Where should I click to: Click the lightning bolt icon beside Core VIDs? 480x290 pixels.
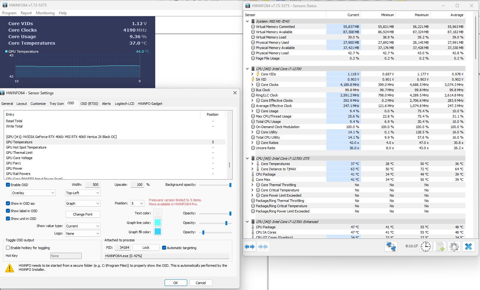point(258,74)
